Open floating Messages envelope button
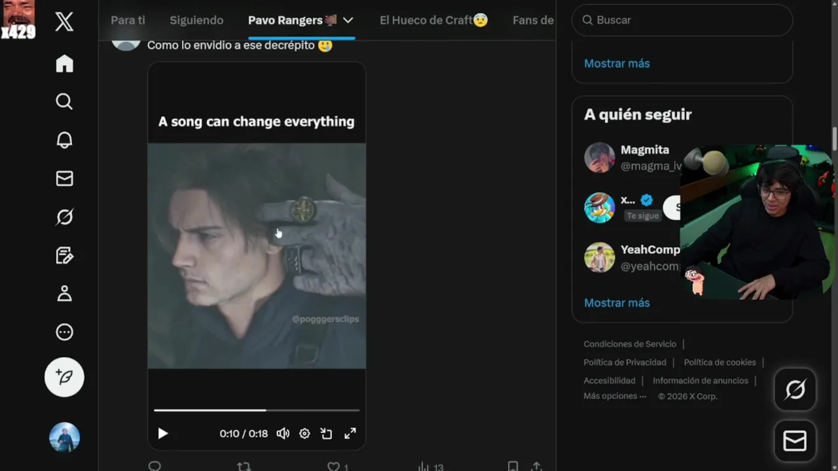Screen dimensions: 838x471 (x=795, y=442)
